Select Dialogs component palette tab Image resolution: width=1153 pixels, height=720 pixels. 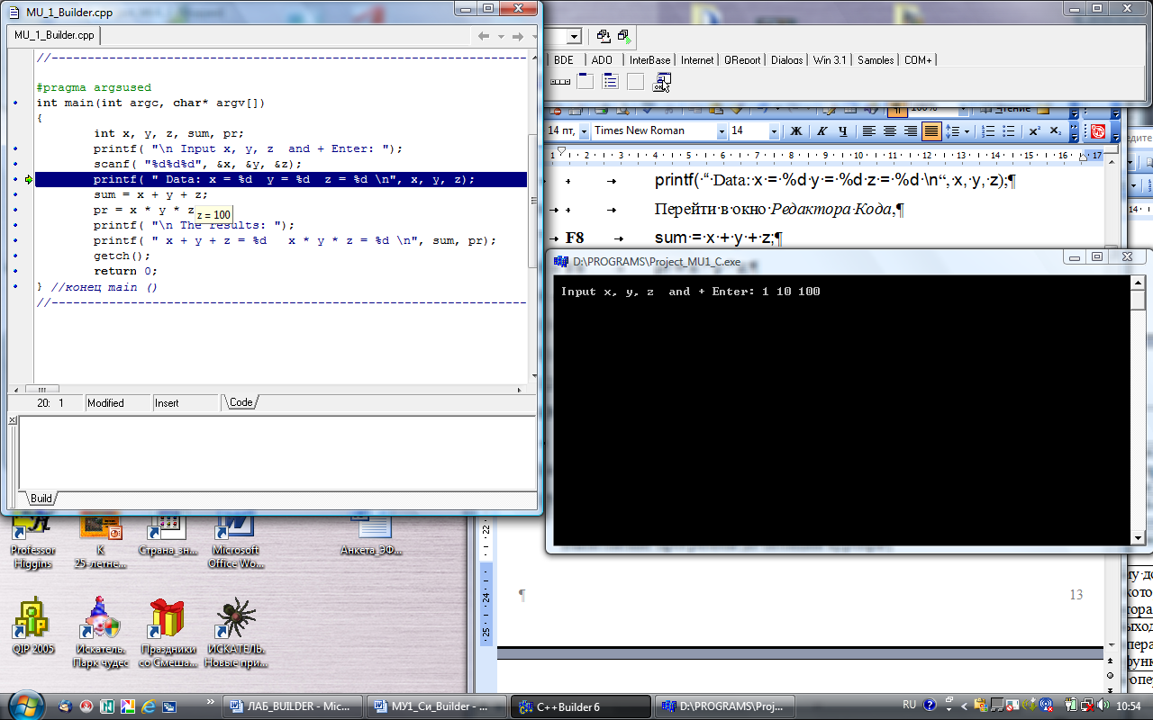coord(786,60)
